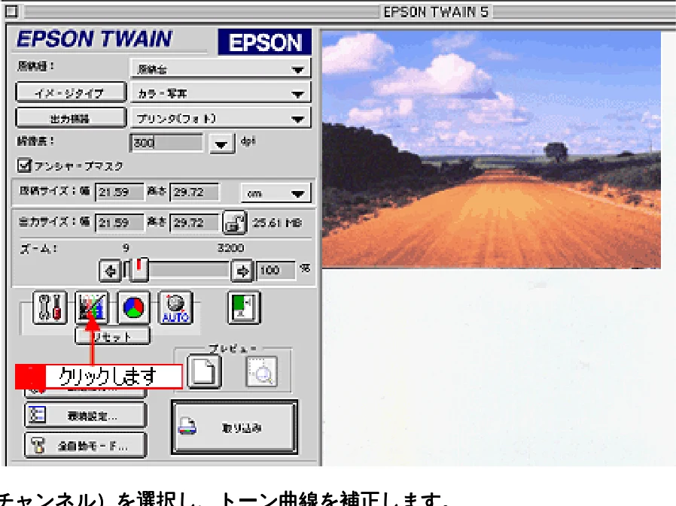Click the document width 21.59 field
The image size is (676, 506).
click(120, 192)
